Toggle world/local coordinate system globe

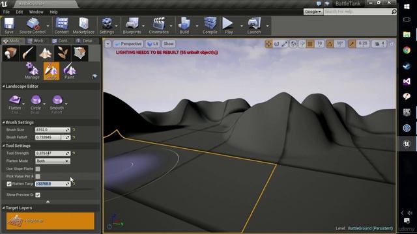293,44
